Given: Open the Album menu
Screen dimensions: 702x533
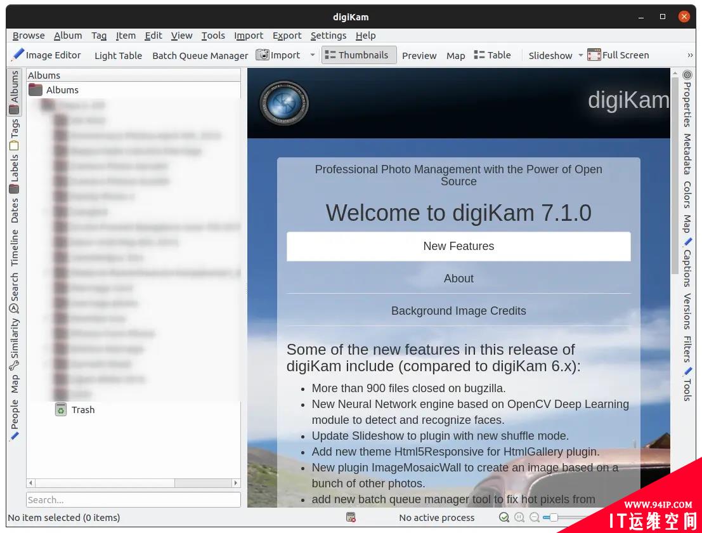Looking at the screenshot, I should (x=68, y=36).
